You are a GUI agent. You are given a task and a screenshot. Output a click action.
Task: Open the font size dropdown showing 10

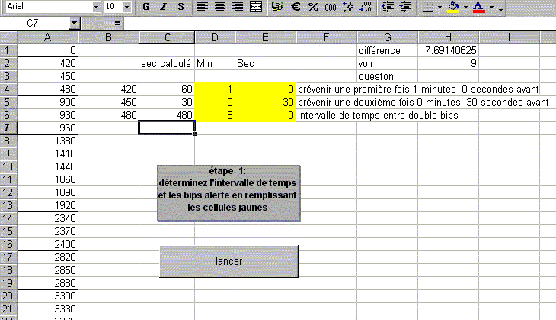126,7
